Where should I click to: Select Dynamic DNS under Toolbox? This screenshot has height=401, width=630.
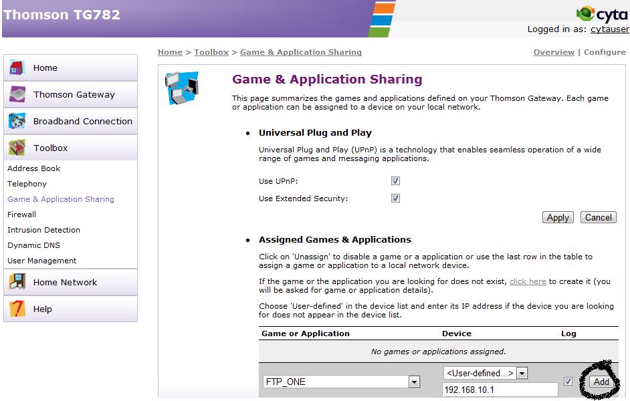coord(33,245)
